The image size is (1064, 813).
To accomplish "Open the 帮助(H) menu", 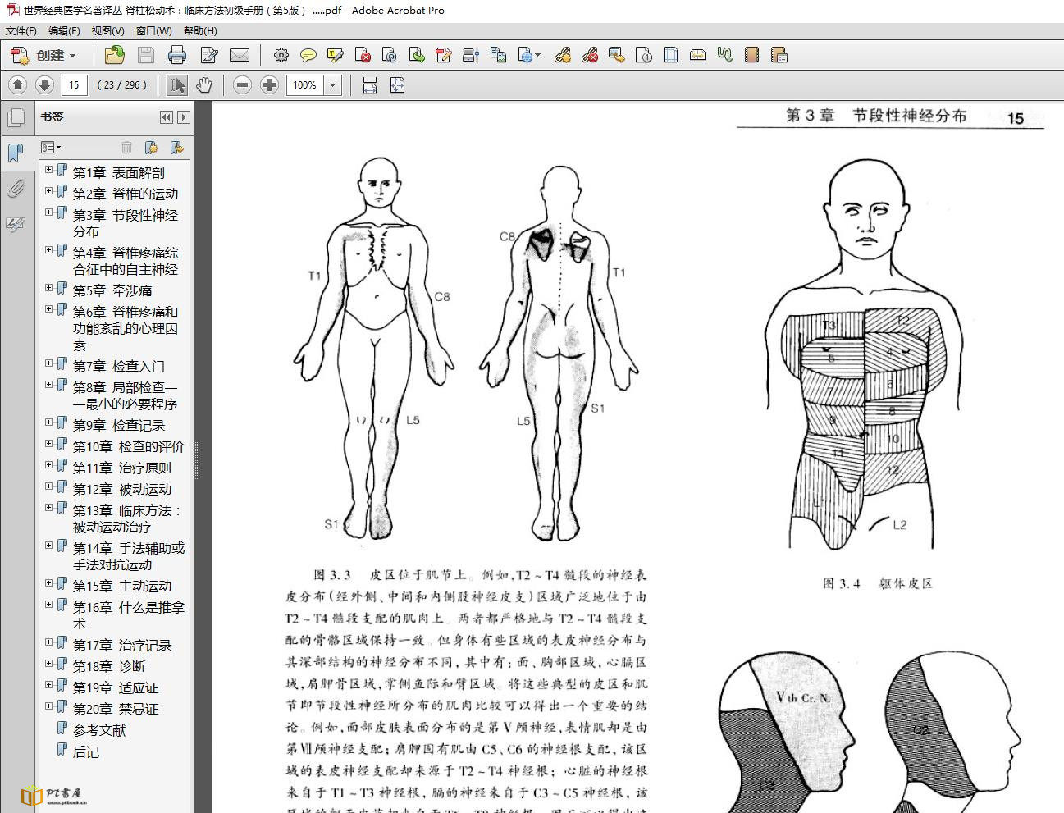I will tap(200, 31).
